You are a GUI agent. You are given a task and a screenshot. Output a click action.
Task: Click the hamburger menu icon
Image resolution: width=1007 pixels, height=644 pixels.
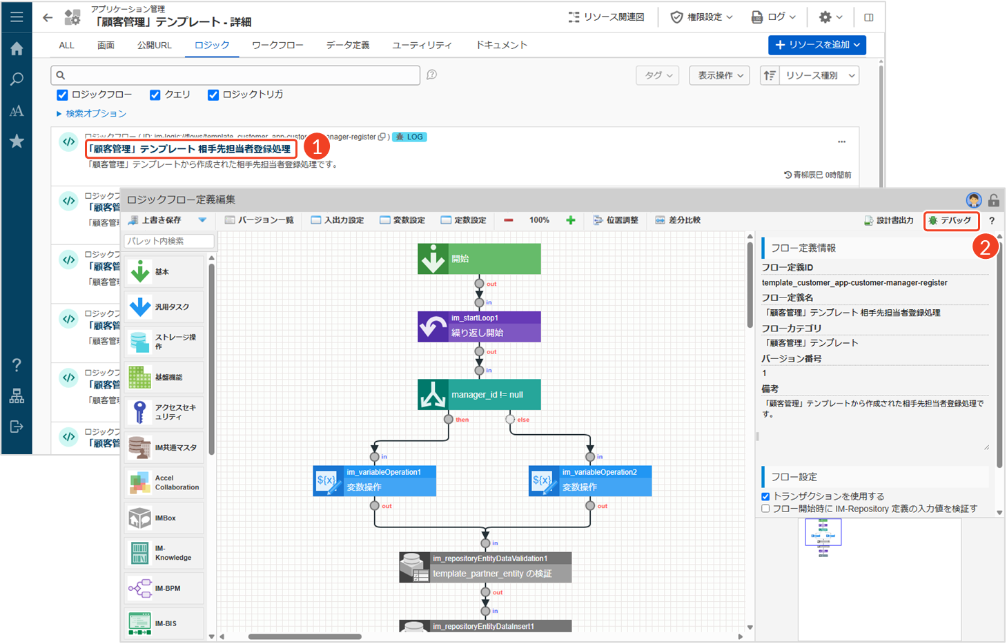(x=17, y=17)
